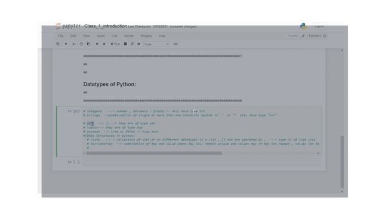The image size is (382, 215).
Task: Cut selected cells with scissors icon
Action: (x=73, y=44)
